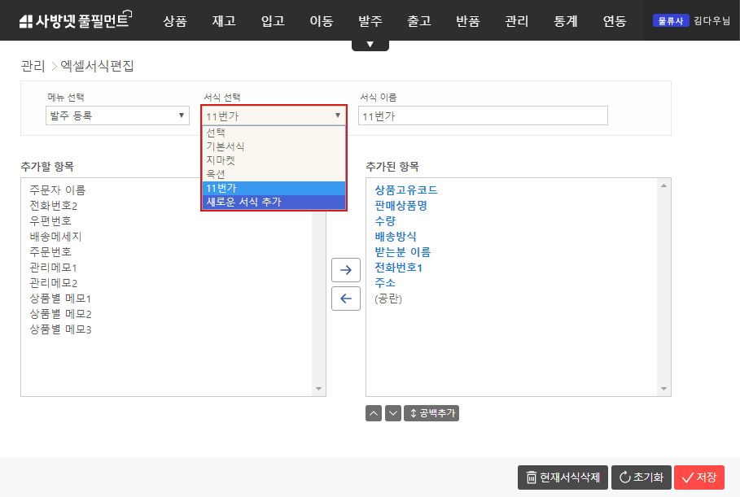740x497 pixels.
Task: Open the 통계 menu
Action: pyautogui.click(x=566, y=21)
